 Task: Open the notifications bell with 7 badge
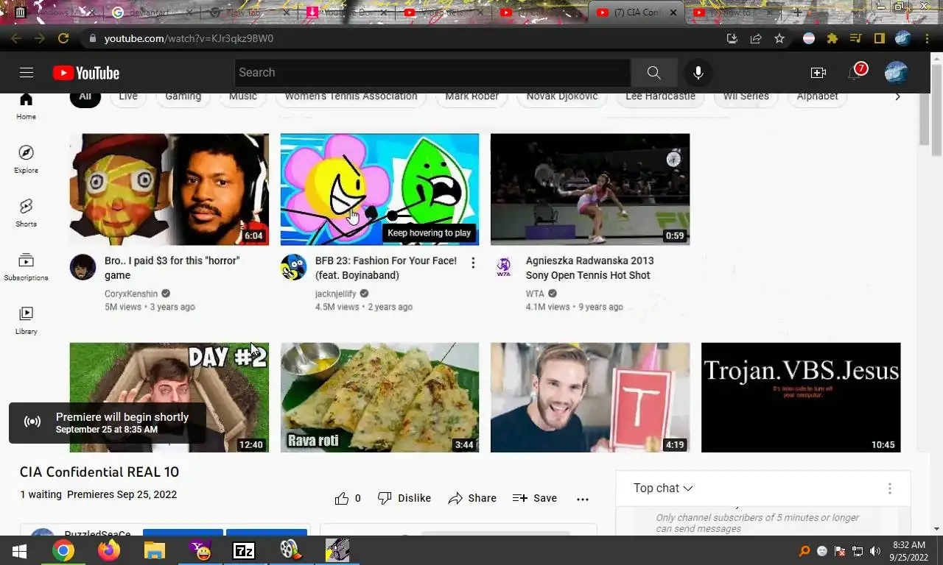point(855,72)
